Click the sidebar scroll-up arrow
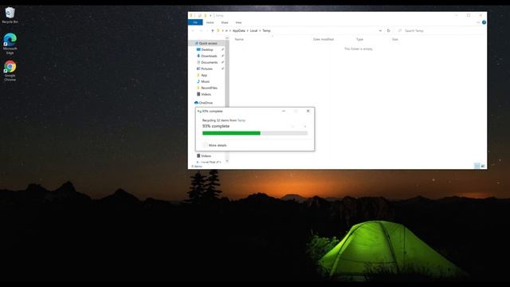510x287 pixels. tap(227, 38)
